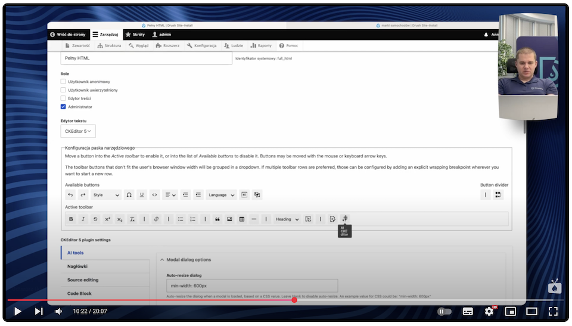Open the Language dropdown button
This screenshot has width=572, height=326.
222,195
